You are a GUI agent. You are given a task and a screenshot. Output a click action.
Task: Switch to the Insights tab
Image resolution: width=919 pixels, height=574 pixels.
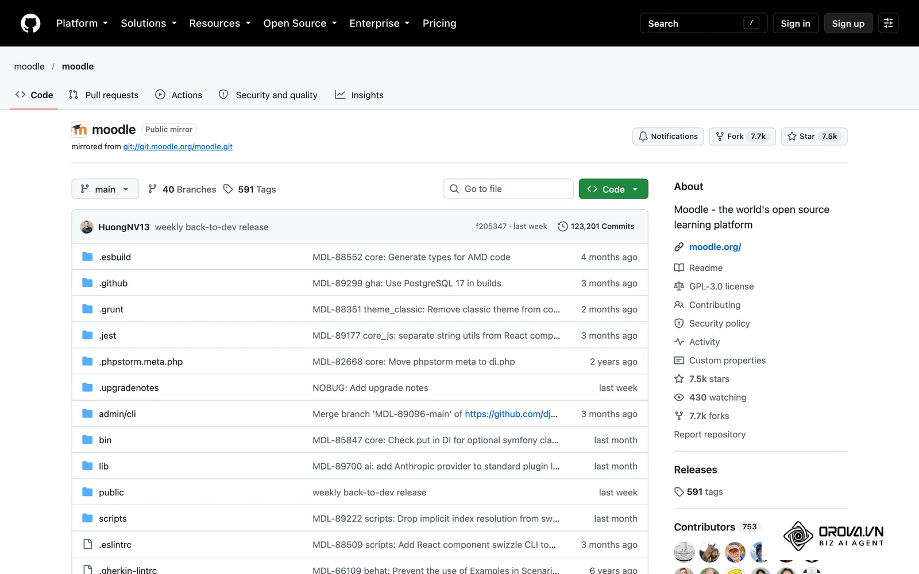click(x=360, y=95)
